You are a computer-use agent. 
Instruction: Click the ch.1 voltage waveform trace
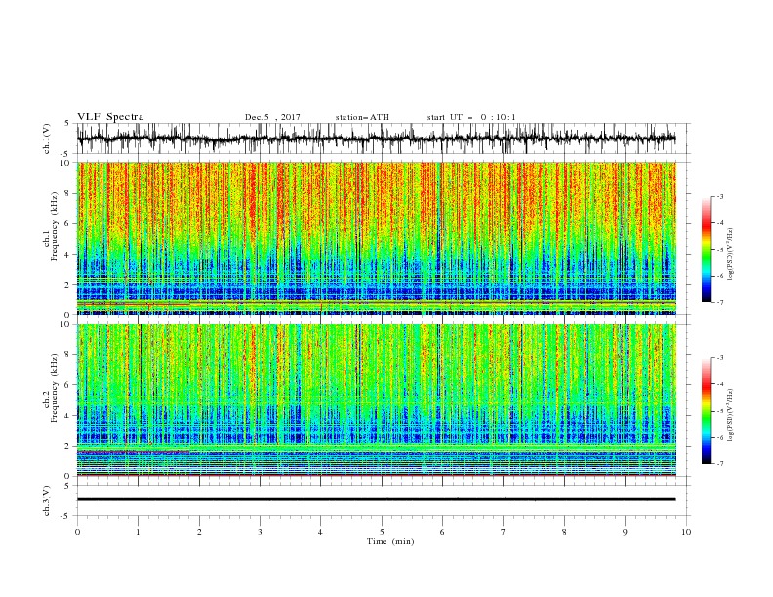pyautogui.click(x=376, y=139)
